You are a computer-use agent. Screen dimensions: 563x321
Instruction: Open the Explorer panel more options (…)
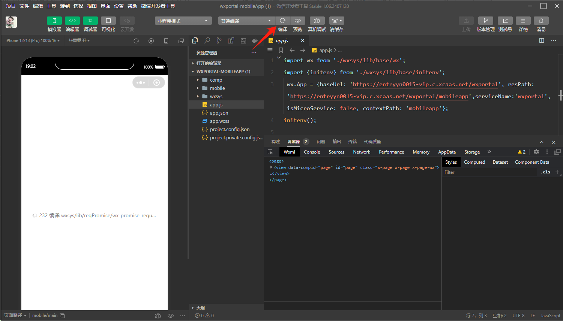(254, 52)
